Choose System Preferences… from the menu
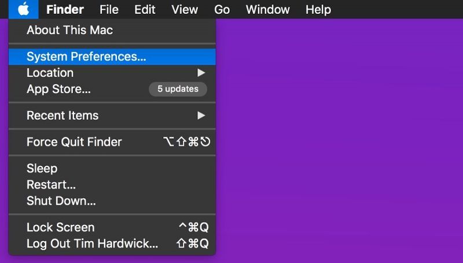 pyautogui.click(x=86, y=57)
